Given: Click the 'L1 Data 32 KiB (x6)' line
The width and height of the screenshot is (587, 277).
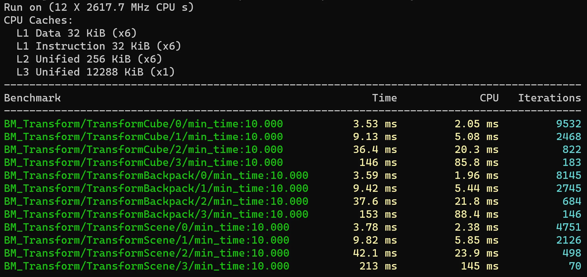Looking at the screenshot, I should click(x=76, y=33).
